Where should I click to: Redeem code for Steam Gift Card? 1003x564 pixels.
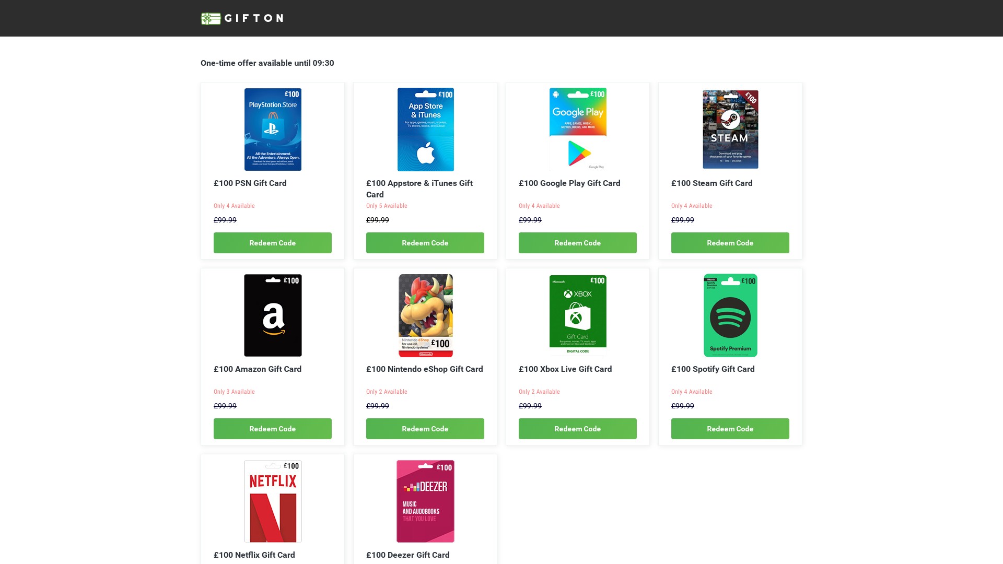tap(730, 243)
